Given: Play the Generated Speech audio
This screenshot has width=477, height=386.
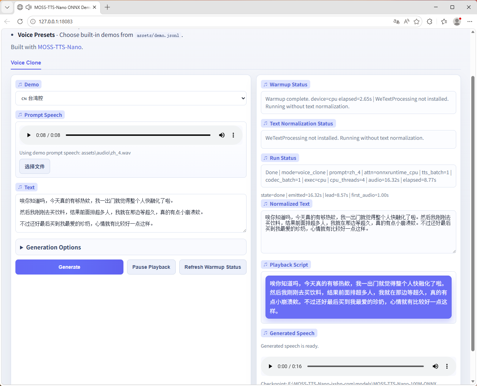Looking at the screenshot, I should (x=271, y=366).
